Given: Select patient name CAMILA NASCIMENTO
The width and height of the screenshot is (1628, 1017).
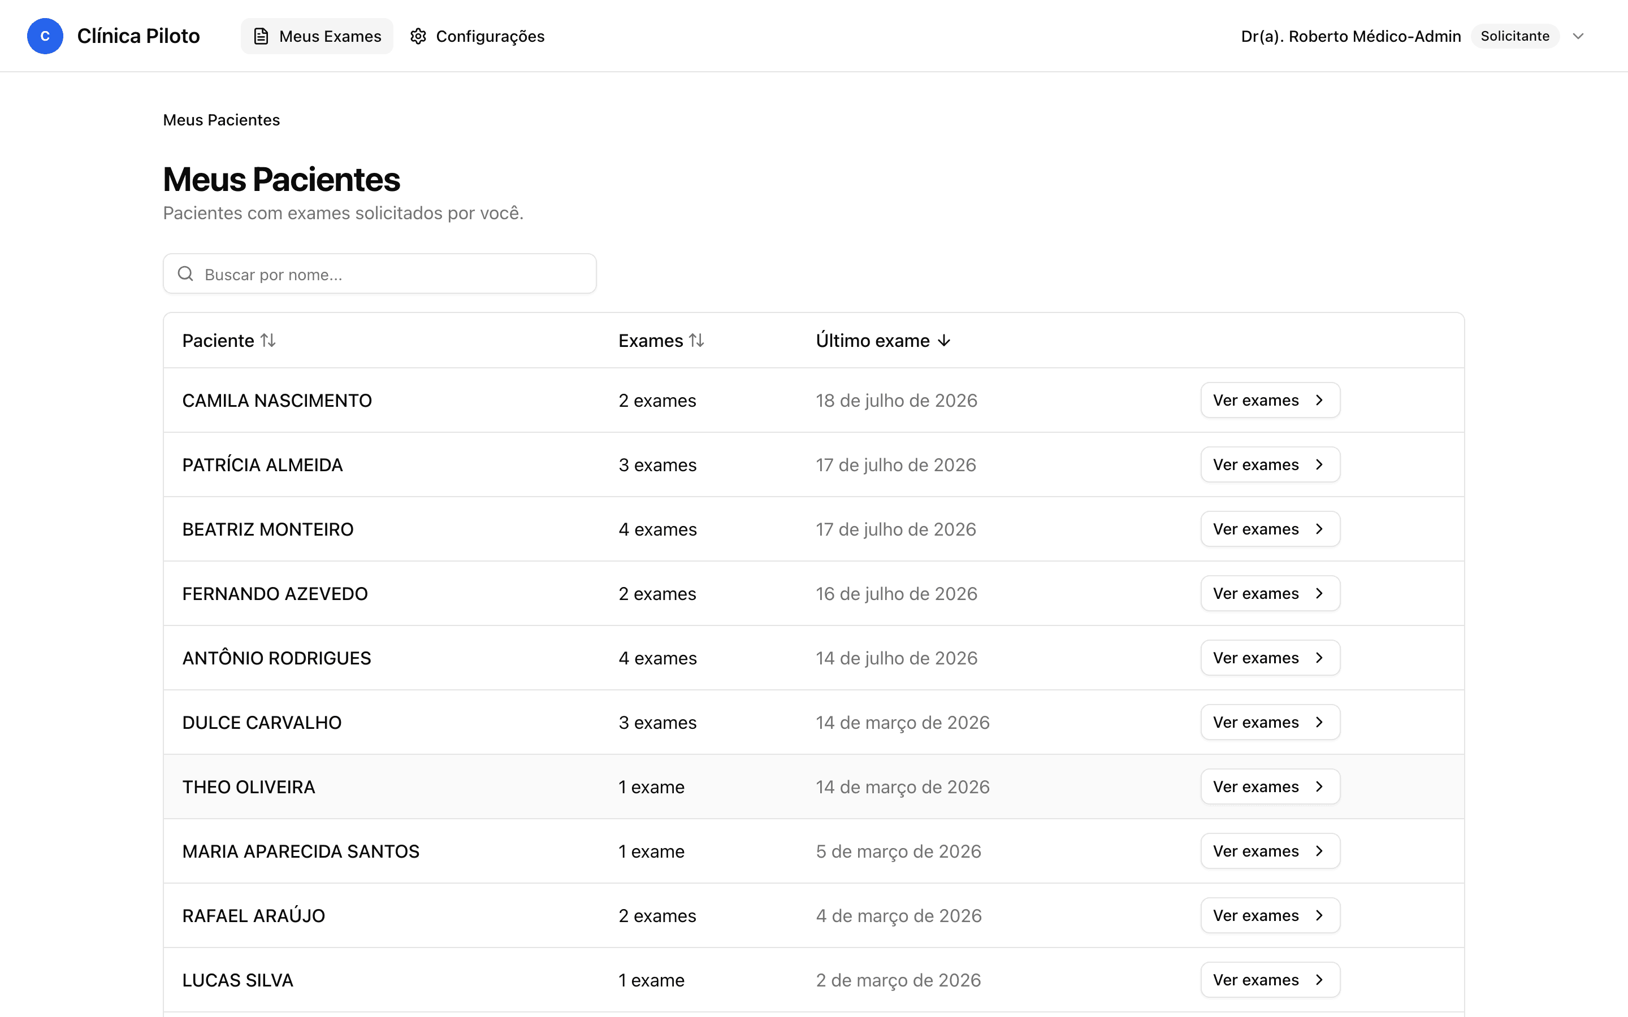Looking at the screenshot, I should coord(277,400).
